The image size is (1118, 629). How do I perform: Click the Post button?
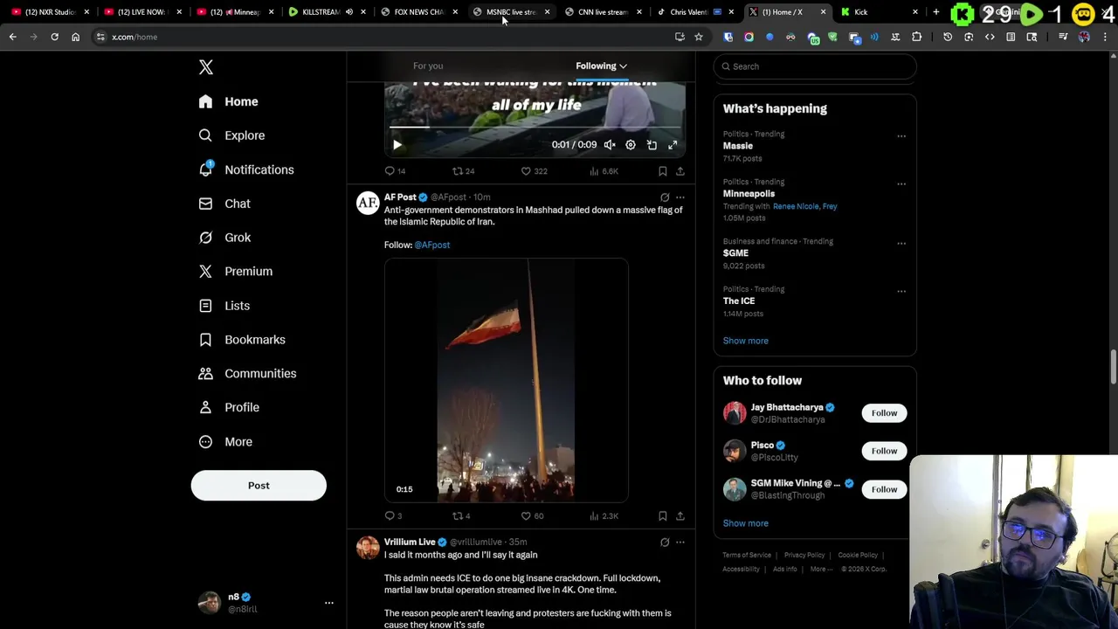[259, 486]
